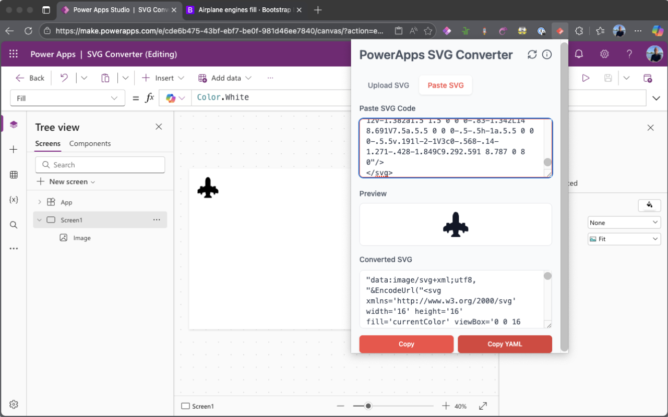
Task: Click the Search magnifier in left sidebar
Action: tap(14, 225)
